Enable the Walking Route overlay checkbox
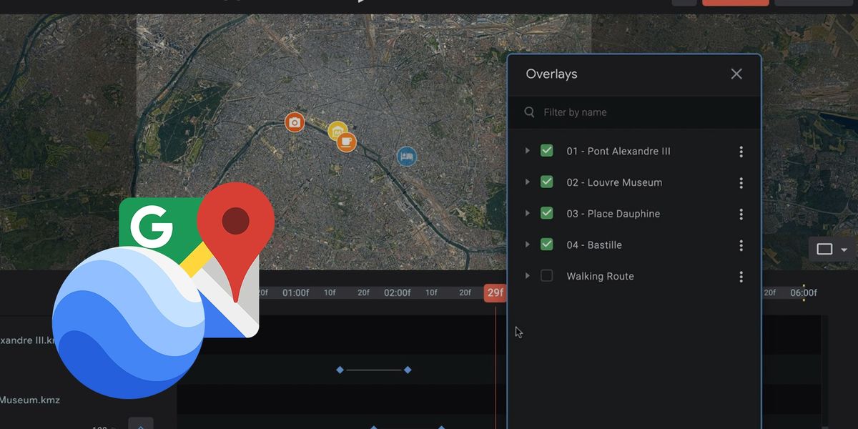The height and width of the screenshot is (429, 858). coord(546,276)
